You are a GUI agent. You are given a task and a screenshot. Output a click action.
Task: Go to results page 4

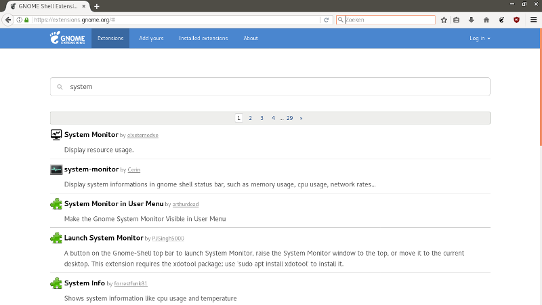tap(273, 118)
